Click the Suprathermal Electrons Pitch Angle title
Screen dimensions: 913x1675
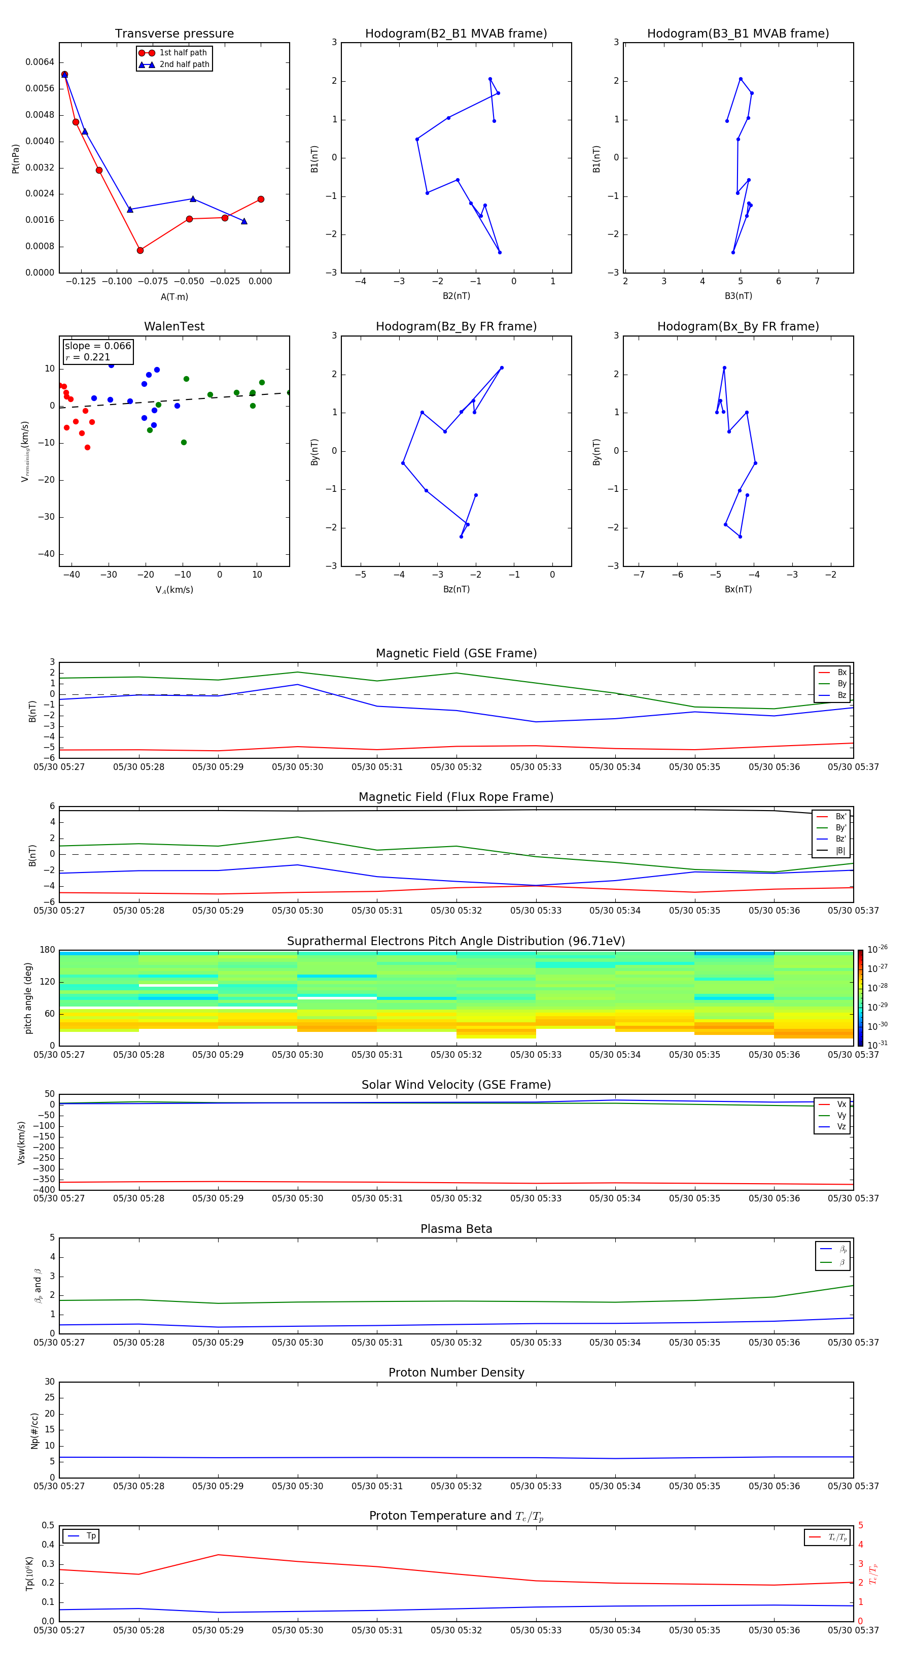tap(456, 942)
